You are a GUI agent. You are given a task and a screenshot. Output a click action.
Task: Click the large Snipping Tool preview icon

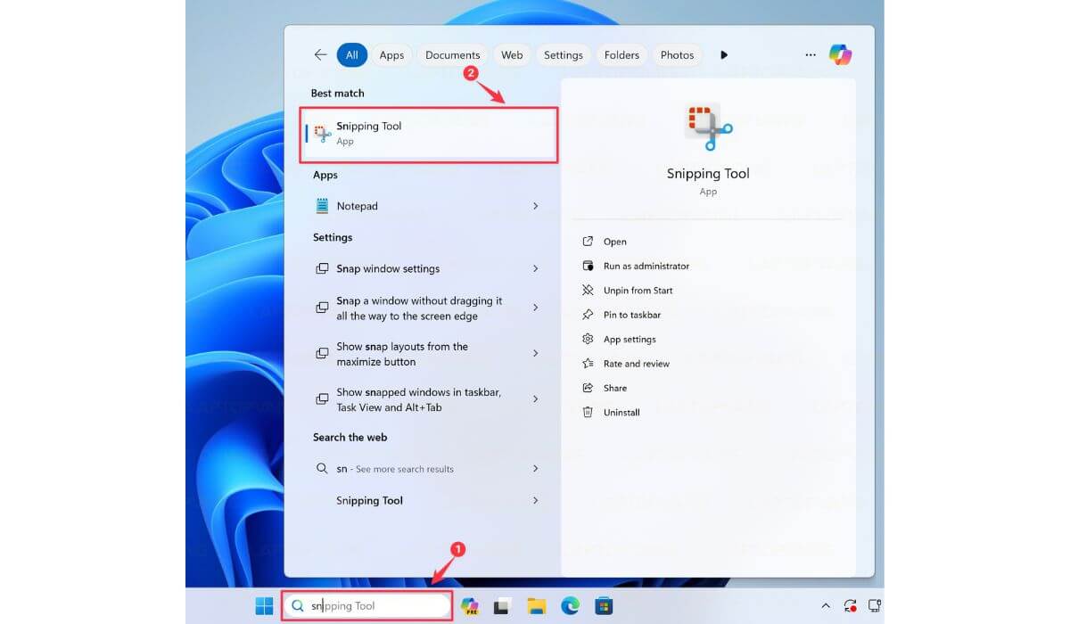pos(708,126)
